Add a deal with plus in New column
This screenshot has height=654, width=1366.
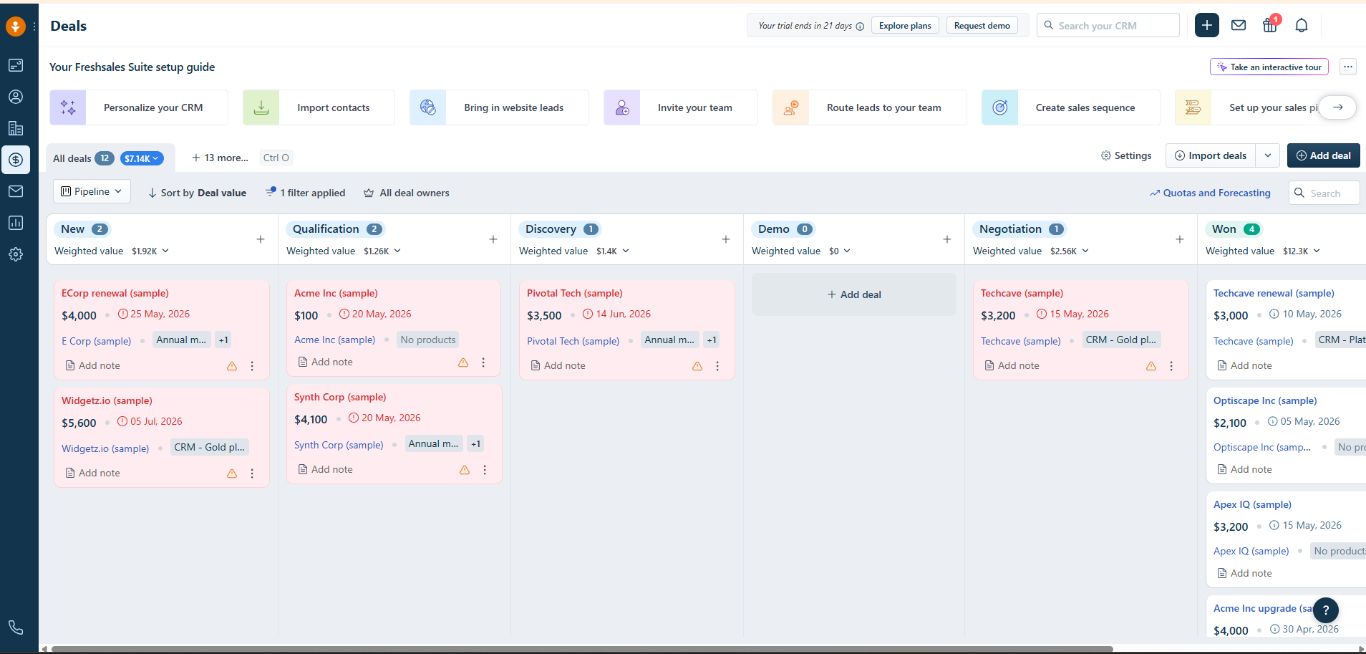click(261, 239)
